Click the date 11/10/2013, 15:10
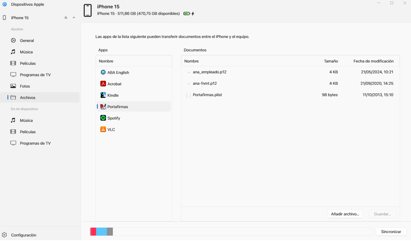Screen dimensions: 411x241 pyautogui.click(x=378, y=95)
